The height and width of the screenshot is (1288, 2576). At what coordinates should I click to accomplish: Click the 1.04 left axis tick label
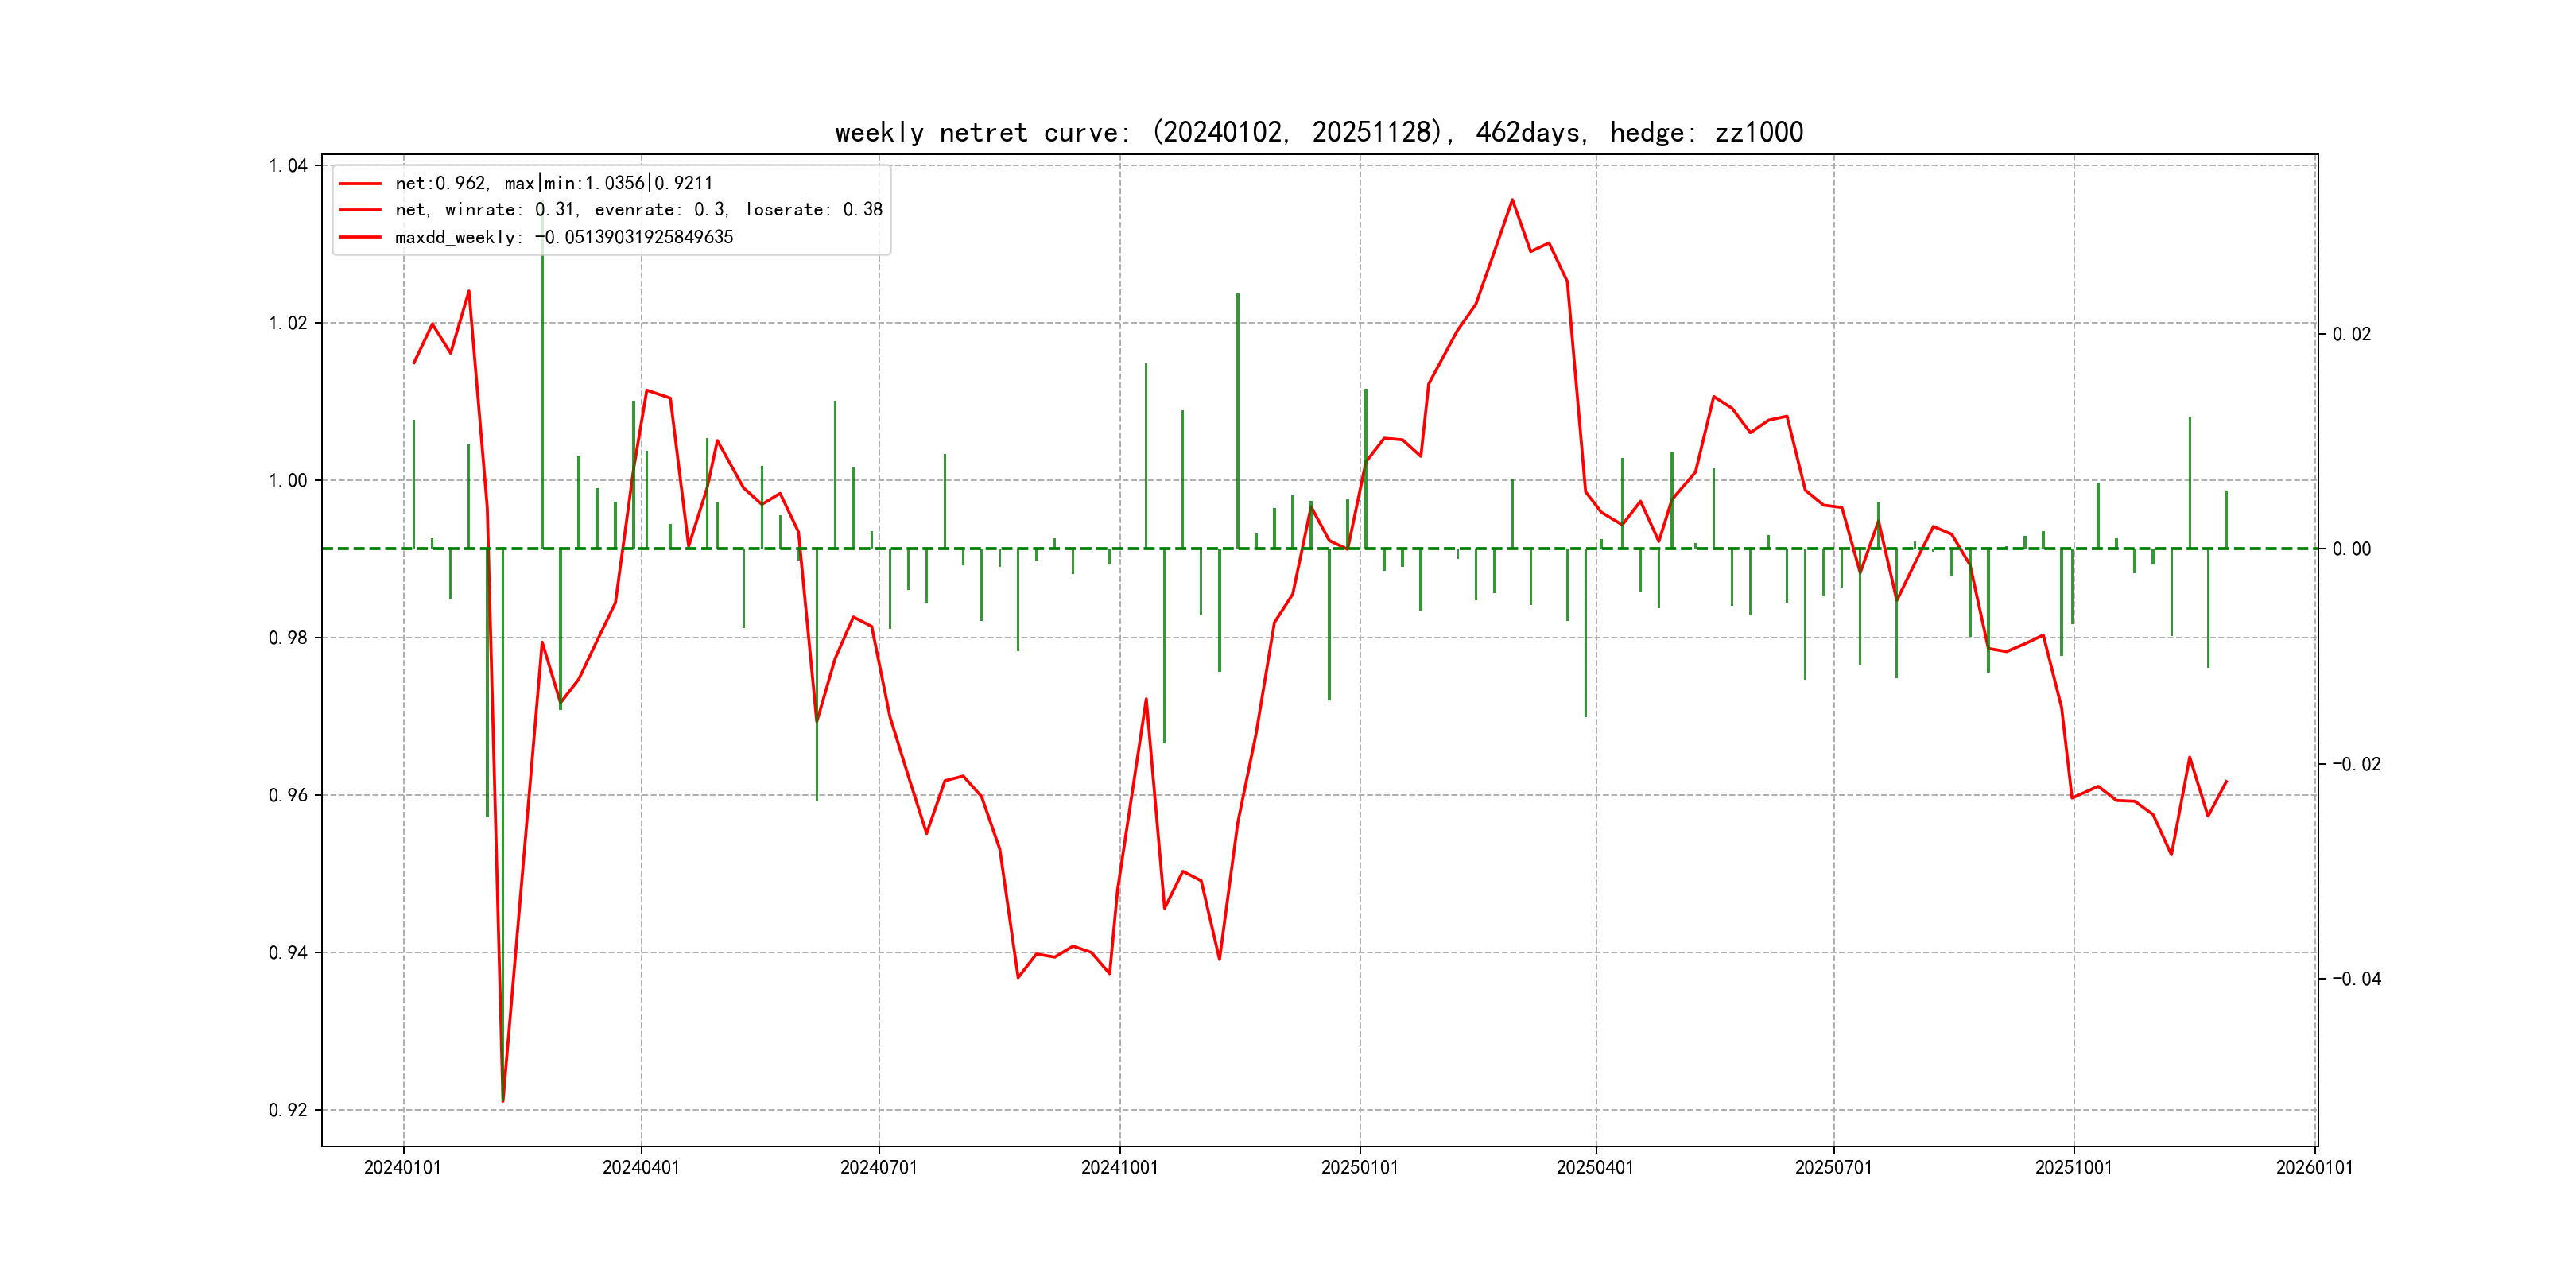click(288, 166)
